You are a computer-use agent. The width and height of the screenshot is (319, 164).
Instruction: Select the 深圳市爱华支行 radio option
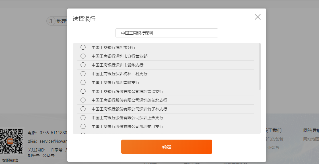83,65
